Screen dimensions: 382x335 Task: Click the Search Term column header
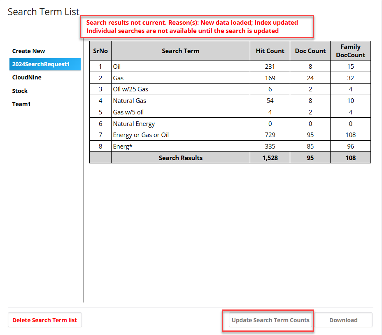tap(180, 51)
